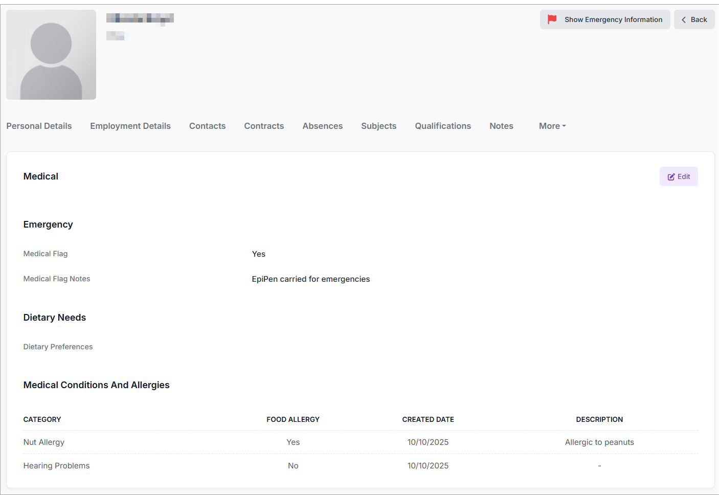Screen dimensions: 719x495
Task: Click the pencil icon in Edit button
Action: click(x=671, y=177)
